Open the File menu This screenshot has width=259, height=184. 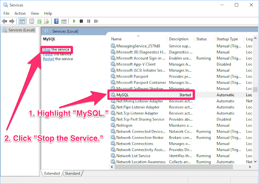coord(7,13)
